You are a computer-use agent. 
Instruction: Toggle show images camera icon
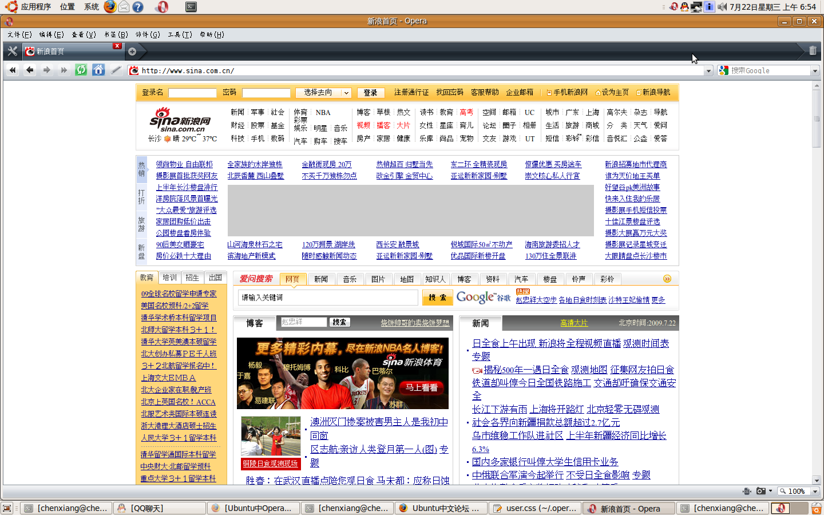point(761,491)
